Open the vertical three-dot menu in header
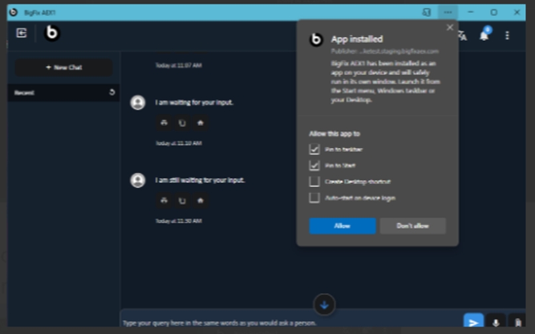This screenshot has width=535, height=334. (507, 35)
